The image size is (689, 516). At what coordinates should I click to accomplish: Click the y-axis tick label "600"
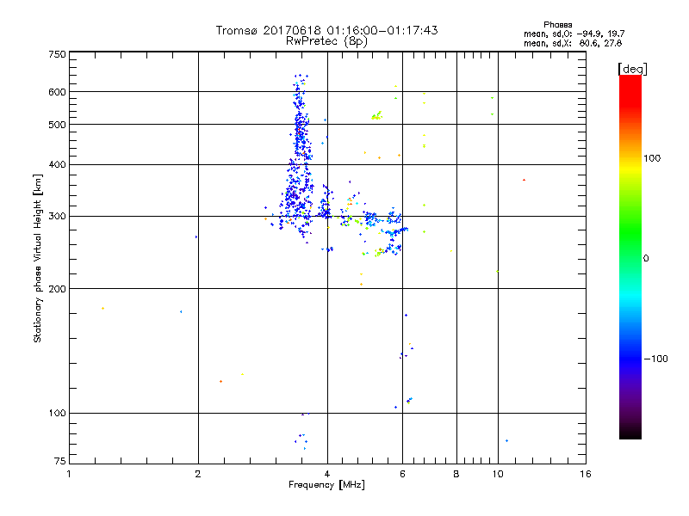(57, 92)
